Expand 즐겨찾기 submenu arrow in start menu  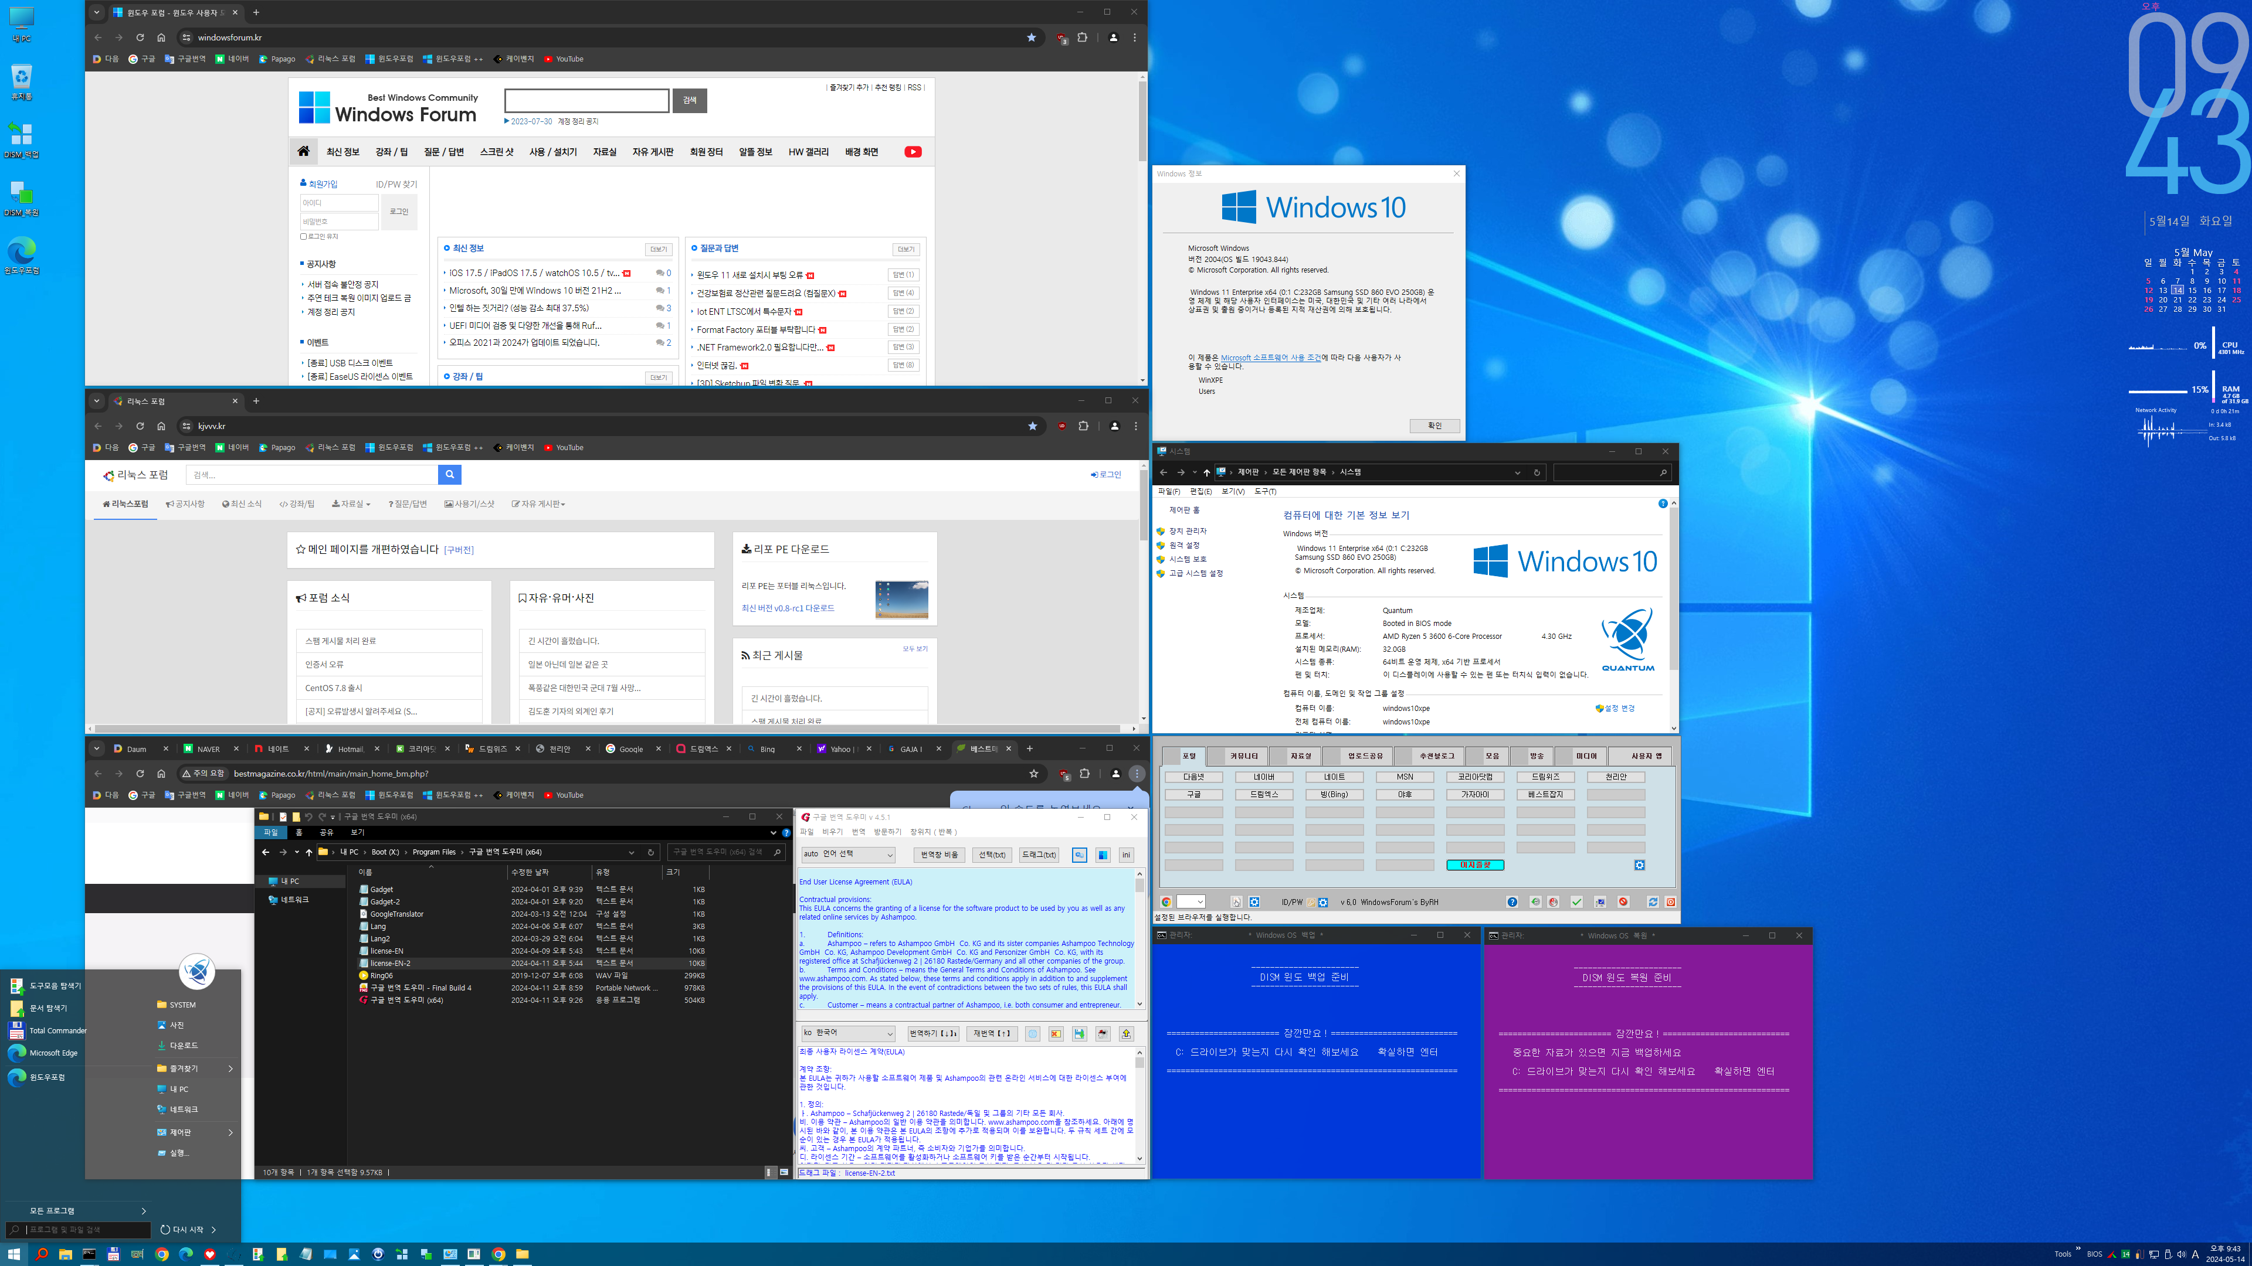[x=231, y=1068]
